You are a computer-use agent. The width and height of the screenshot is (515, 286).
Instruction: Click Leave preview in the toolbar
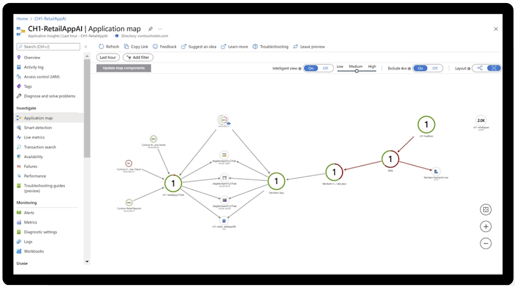(309, 47)
